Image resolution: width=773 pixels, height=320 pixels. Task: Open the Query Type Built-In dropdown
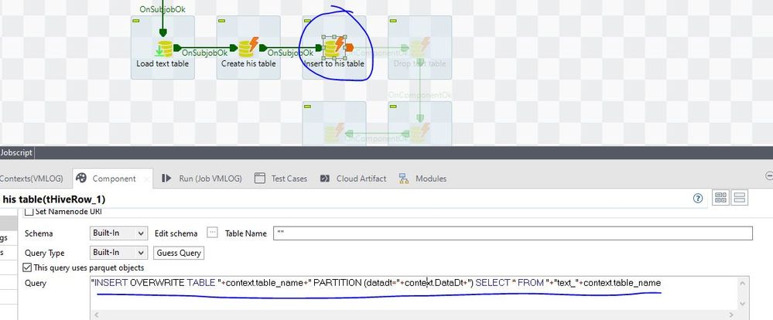tap(119, 253)
